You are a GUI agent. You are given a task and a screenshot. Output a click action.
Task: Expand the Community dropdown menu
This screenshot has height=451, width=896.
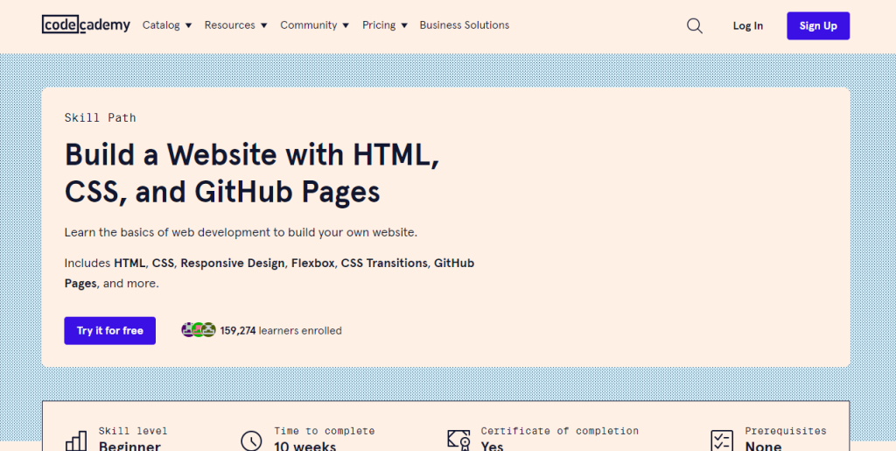tap(314, 25)
